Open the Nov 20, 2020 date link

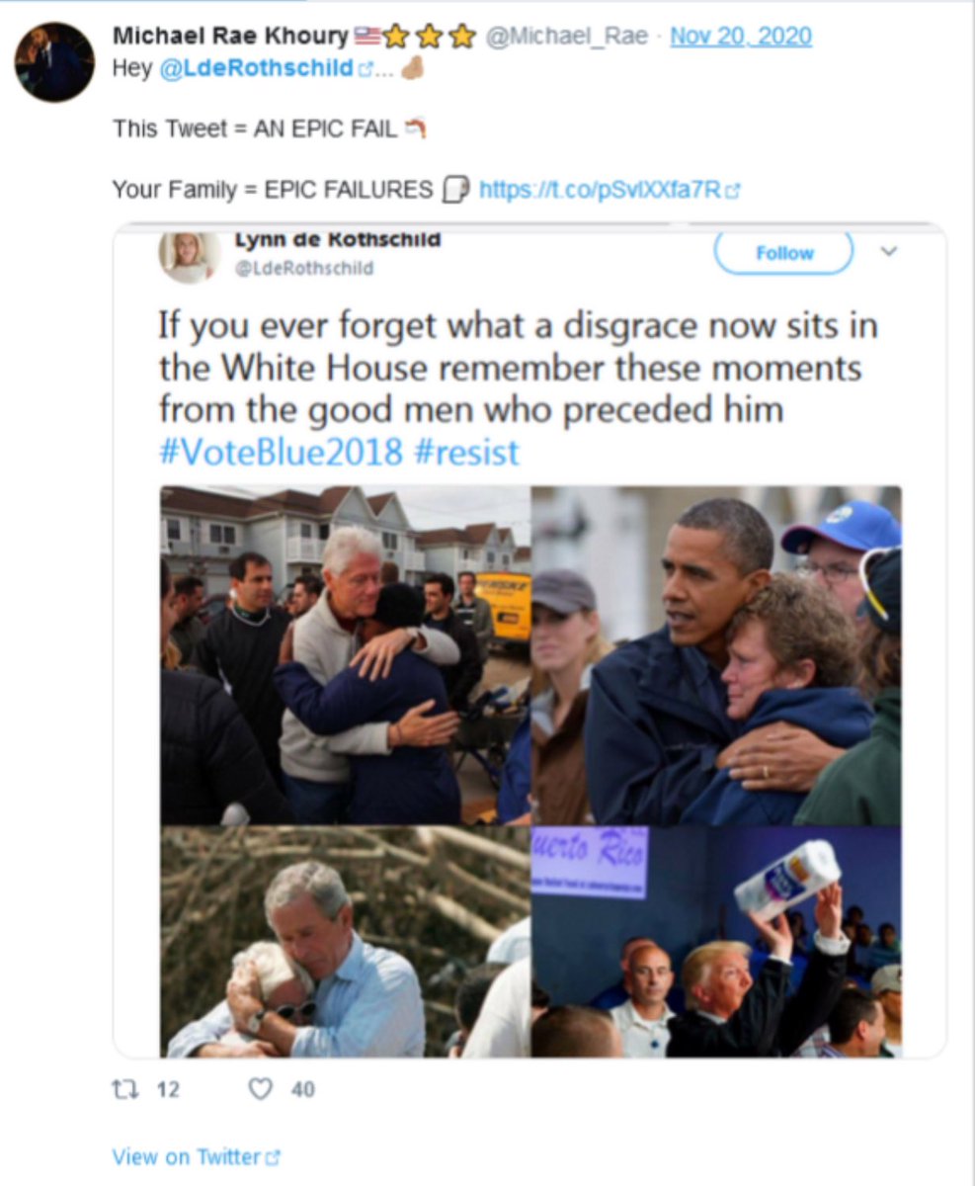coord(740,38)
